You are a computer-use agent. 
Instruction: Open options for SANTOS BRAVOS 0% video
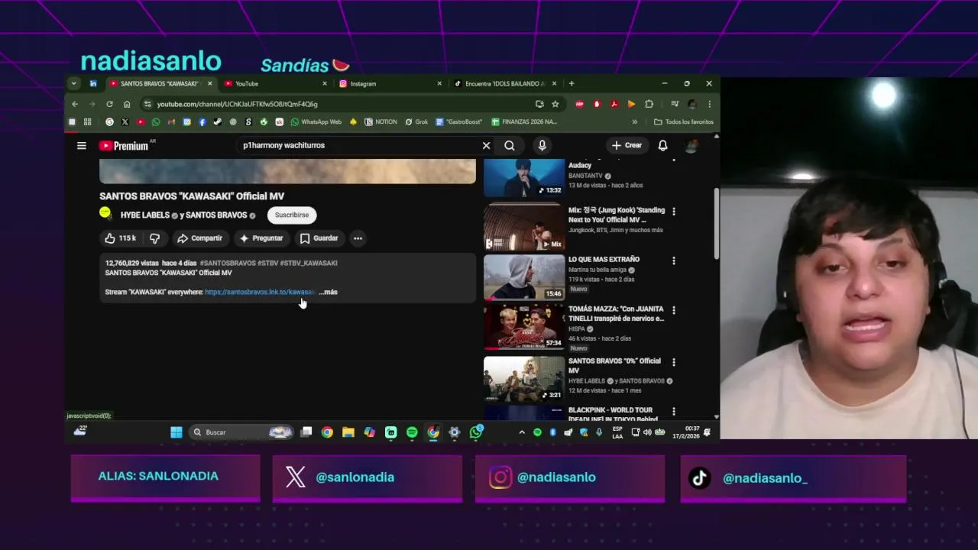[x=673, y=362]
